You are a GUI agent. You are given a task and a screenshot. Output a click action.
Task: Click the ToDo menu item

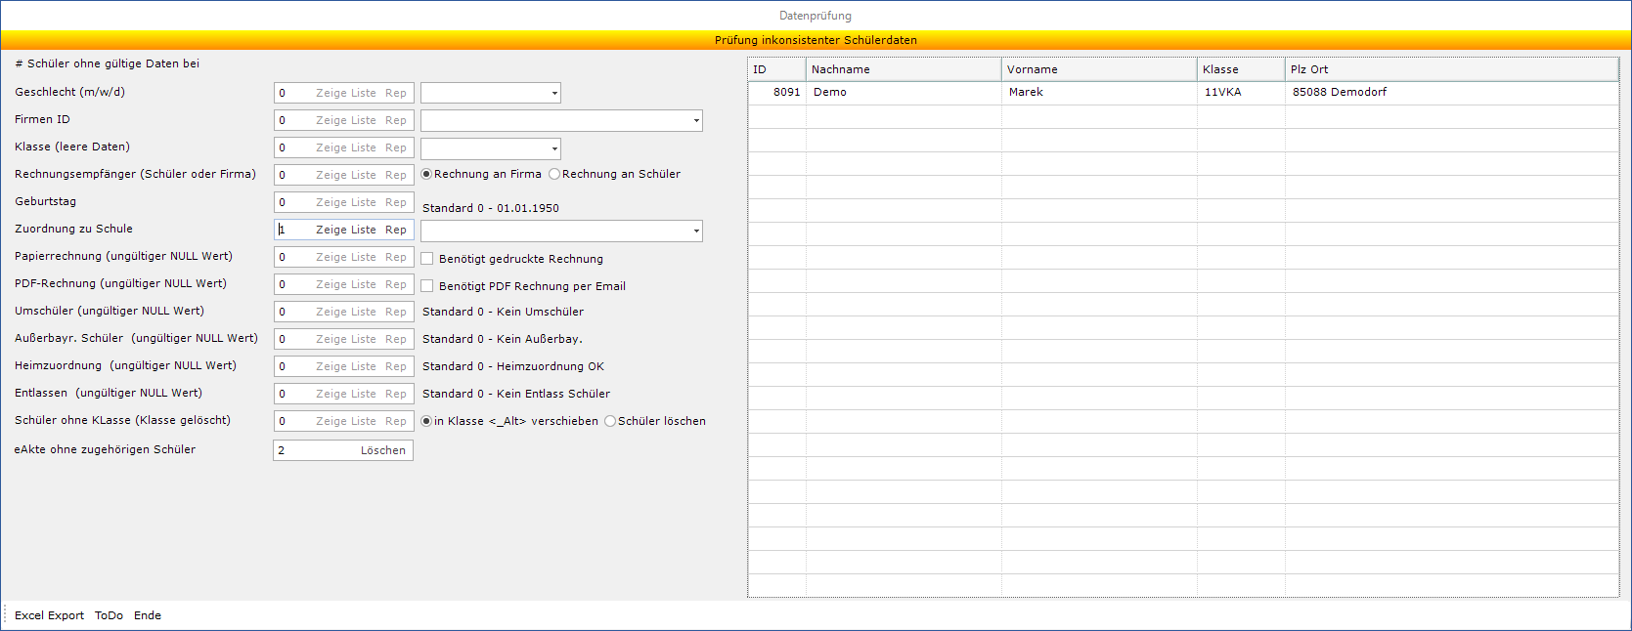pos(109,615)
